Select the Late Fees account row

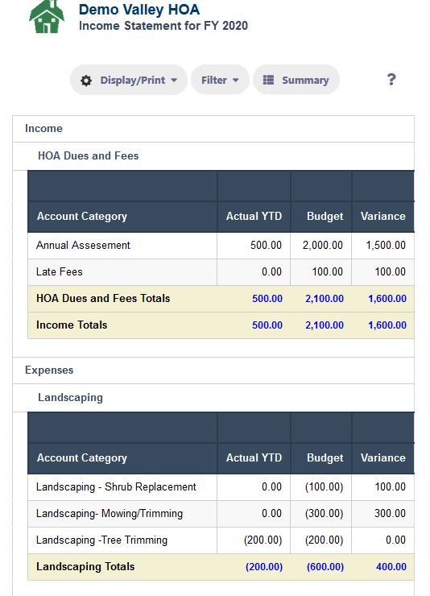(x=221, y=272)
